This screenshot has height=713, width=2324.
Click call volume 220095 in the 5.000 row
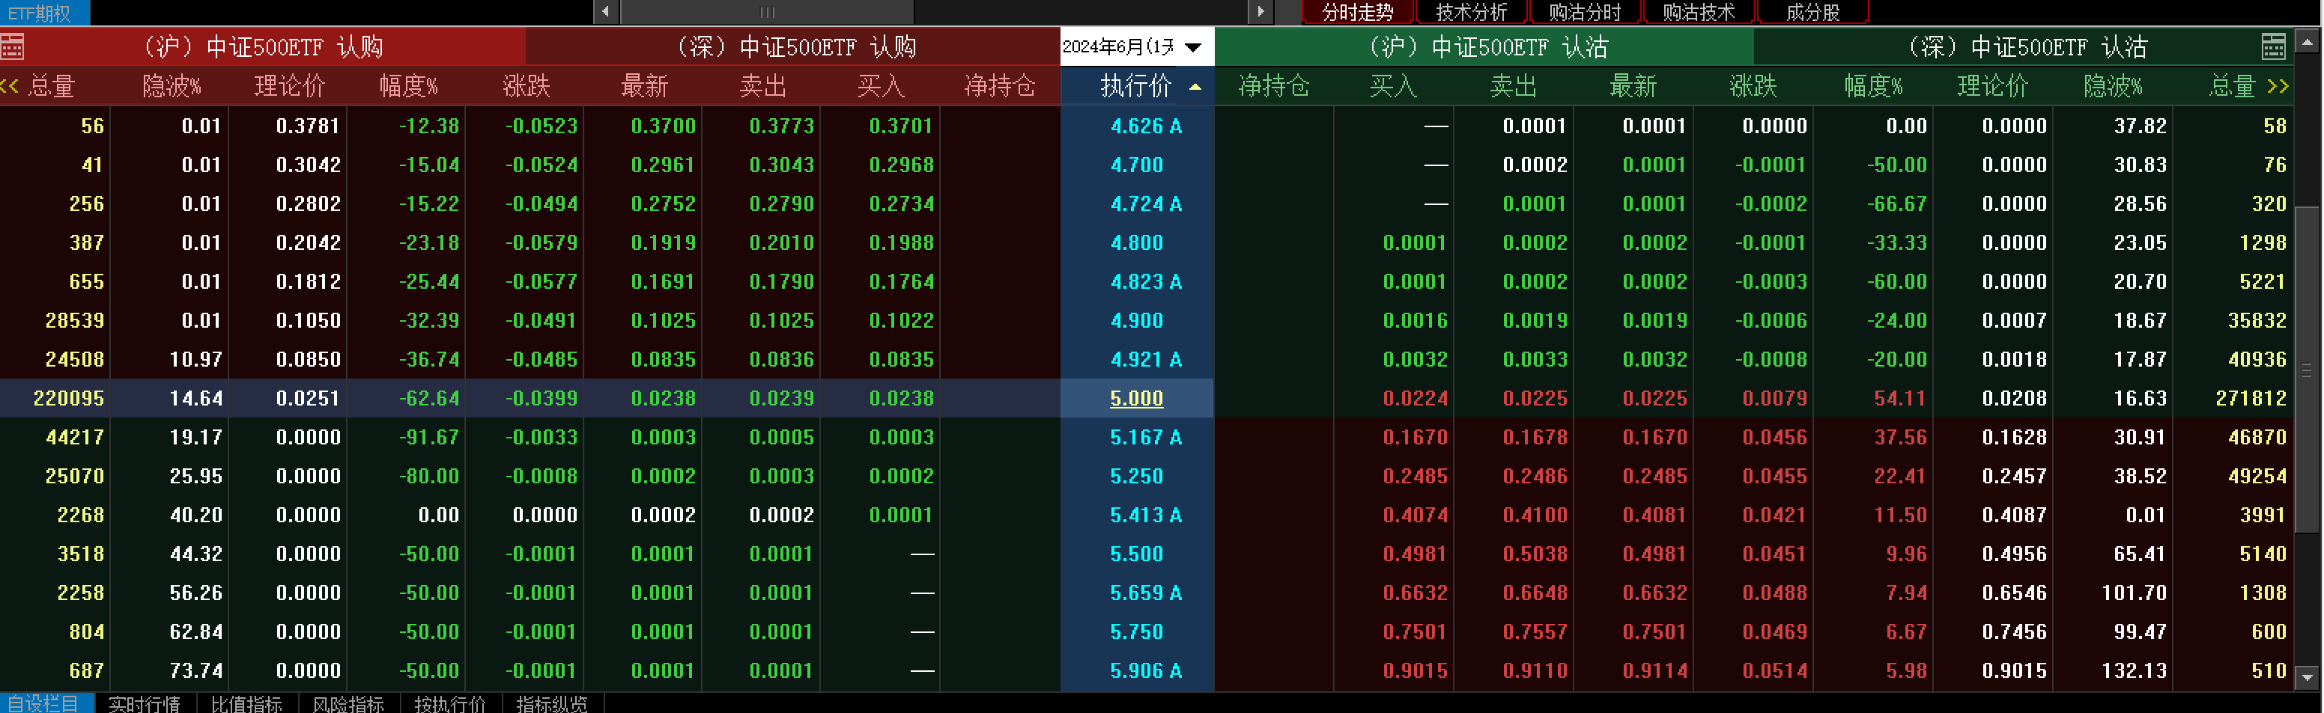(x=69, y=399)
